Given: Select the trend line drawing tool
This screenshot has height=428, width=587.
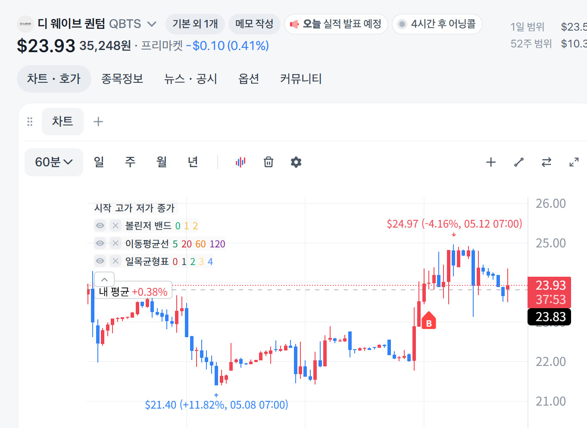Looking at the screenshot, I should pyautogui.click(x=519, y=162).
